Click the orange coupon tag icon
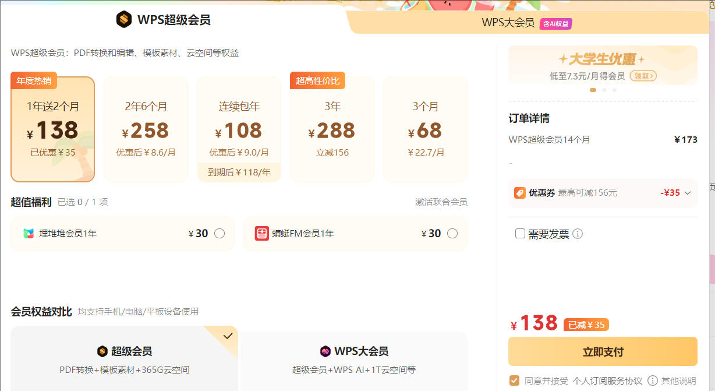Image resolution: width=715 pixels, height=391 pixels. tap(519, 193)
